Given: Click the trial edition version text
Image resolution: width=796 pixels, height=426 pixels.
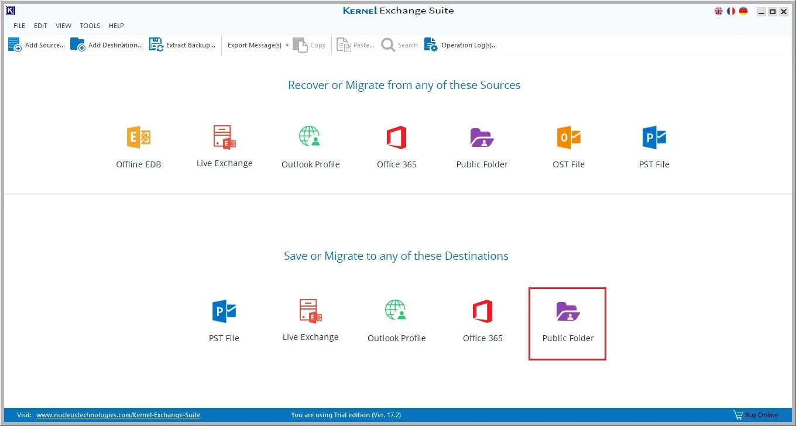Looking at the screenshot, I should [346, 415].
